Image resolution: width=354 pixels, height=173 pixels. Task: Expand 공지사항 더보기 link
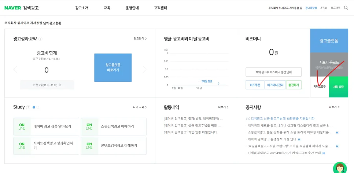(x=334, y=107)
